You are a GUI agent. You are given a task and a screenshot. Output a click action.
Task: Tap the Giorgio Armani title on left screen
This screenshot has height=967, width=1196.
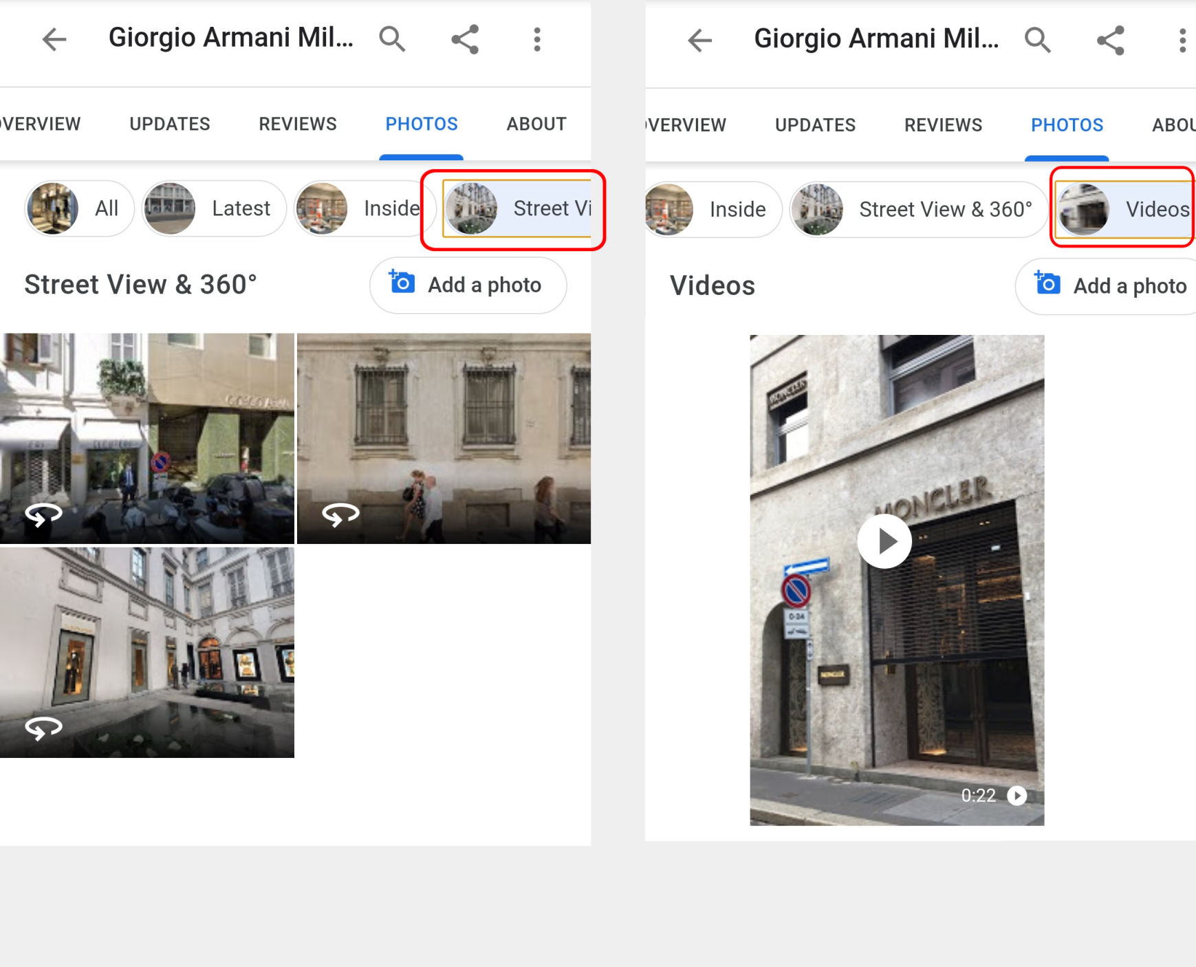pyautogui.click(x=231, y=38)
